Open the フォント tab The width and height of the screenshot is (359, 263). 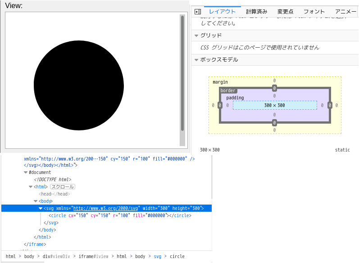click(x=314, y=12)
